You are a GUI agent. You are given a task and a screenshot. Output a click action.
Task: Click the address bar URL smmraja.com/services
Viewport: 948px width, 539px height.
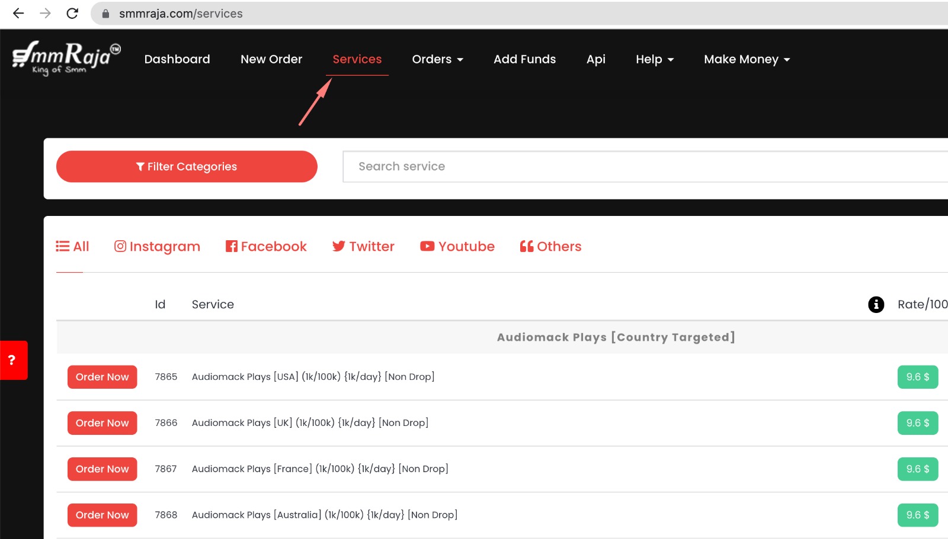(181, 14)
